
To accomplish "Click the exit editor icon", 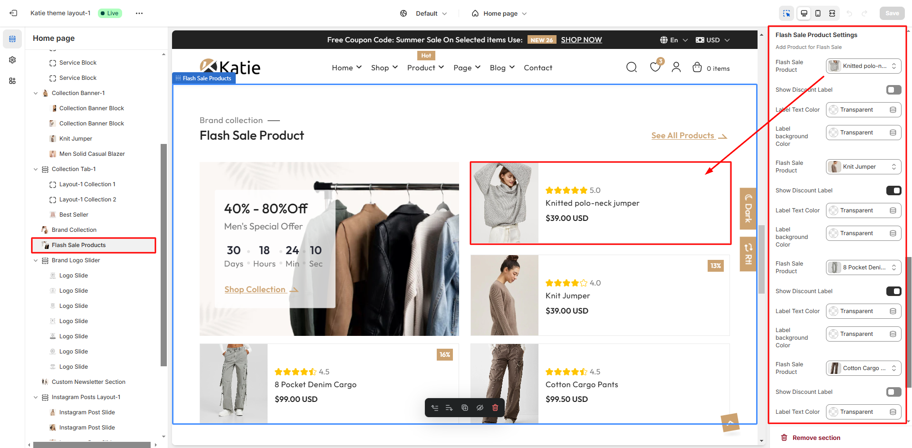I will [13, 13].
